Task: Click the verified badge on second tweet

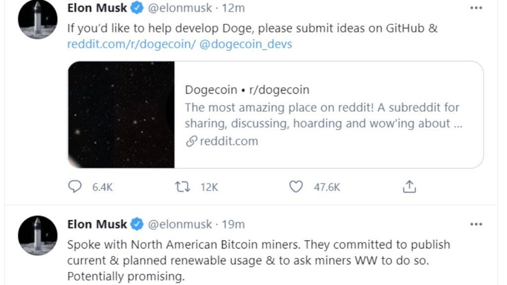Action: tap(137, 224)
